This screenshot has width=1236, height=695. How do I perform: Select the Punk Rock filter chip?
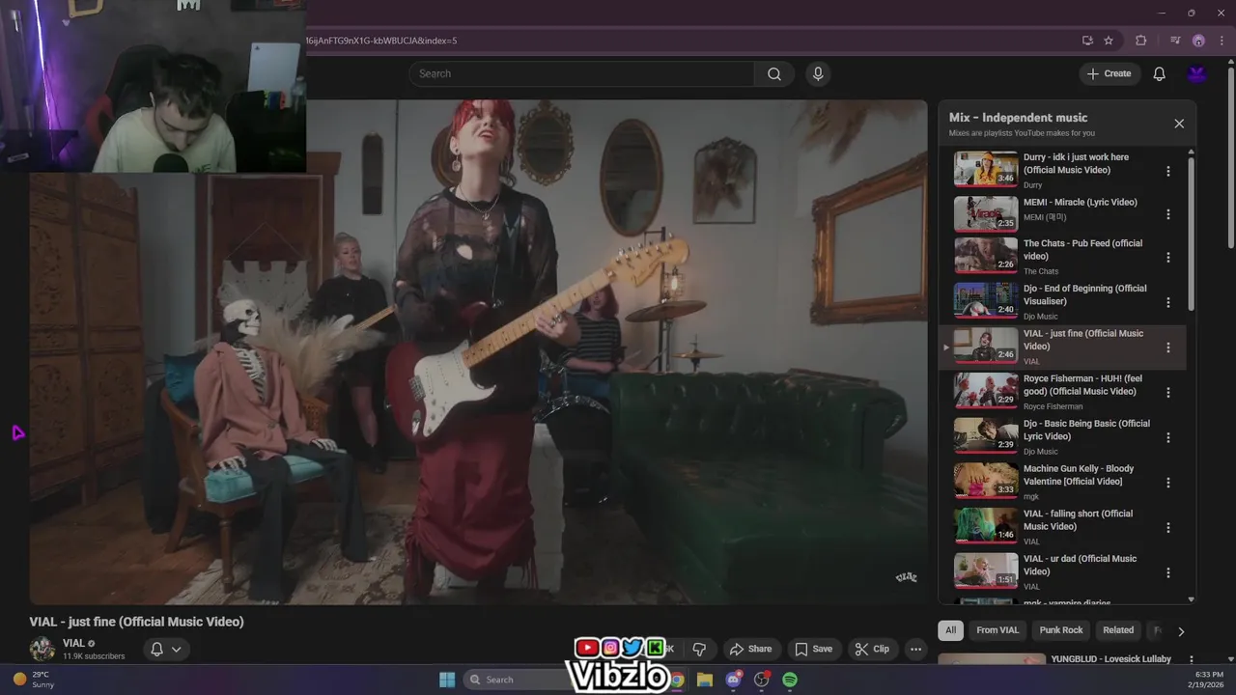(1061, 630)
